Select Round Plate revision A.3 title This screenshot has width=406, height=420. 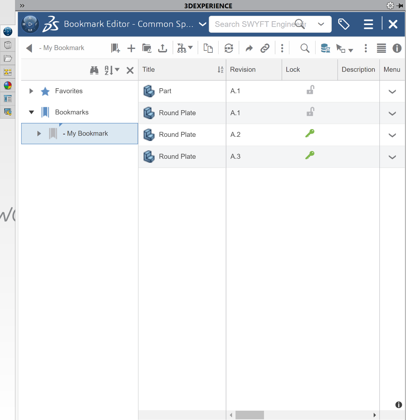tap(177, 156)
